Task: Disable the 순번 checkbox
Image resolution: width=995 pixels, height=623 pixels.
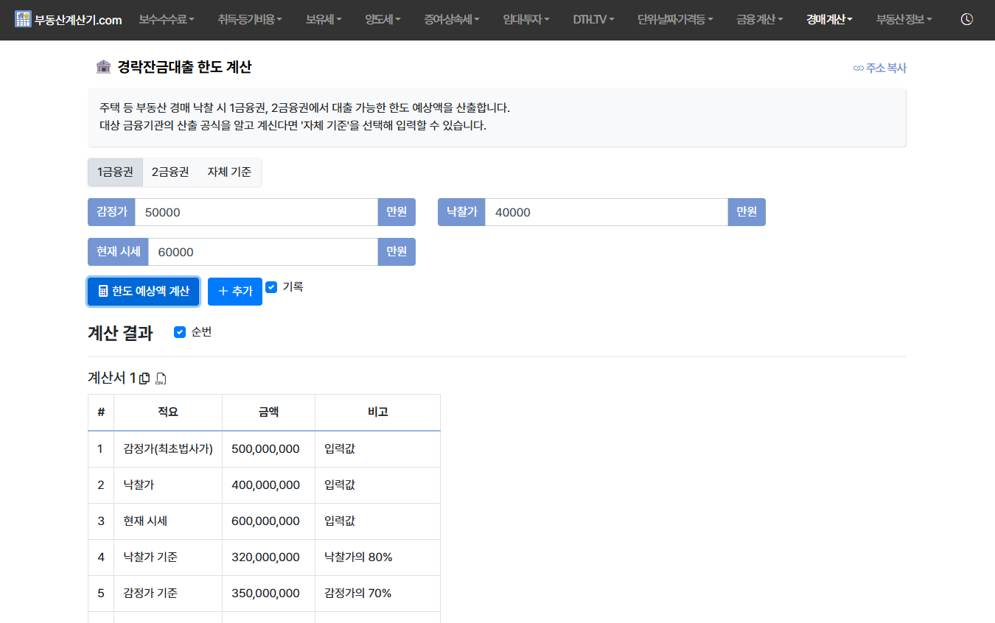Action: 180,332
